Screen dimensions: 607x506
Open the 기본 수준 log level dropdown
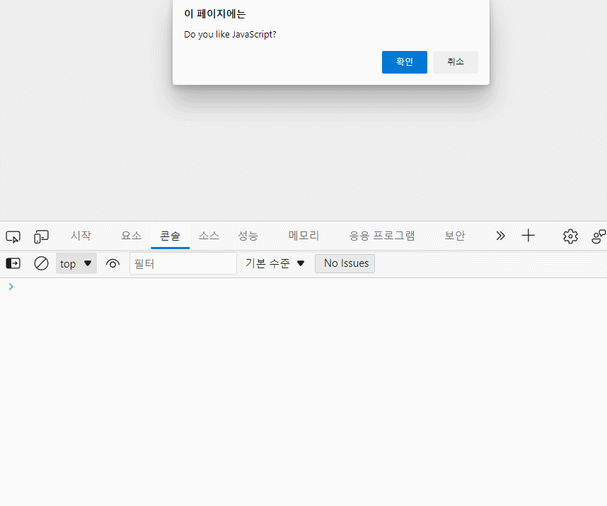(x=275, y=264)
